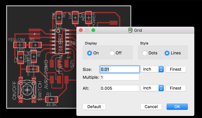Choose the Dots grid style

pos(145,53)
